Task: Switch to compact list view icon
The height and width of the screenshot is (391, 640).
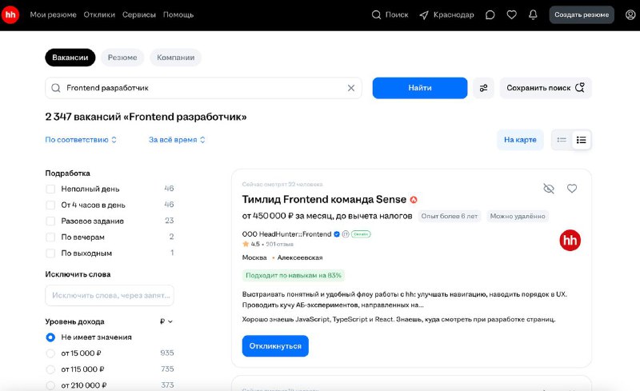Action: tap(562, 140)
